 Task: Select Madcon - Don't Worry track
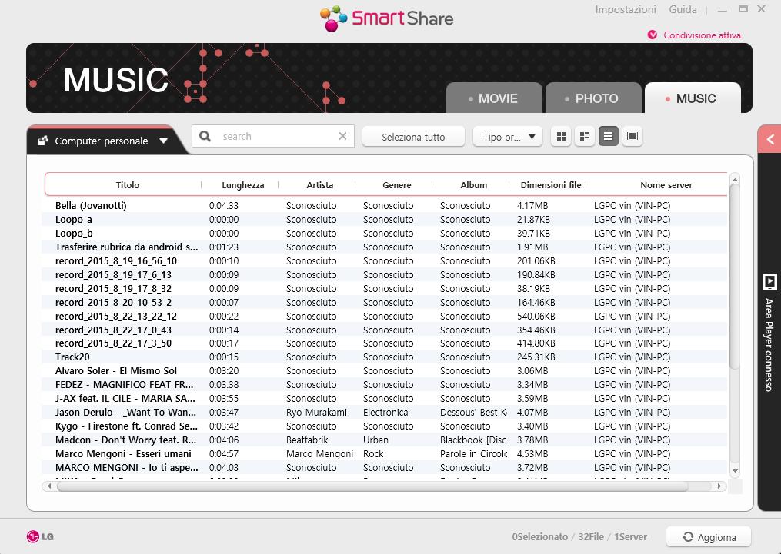(385, 440)
